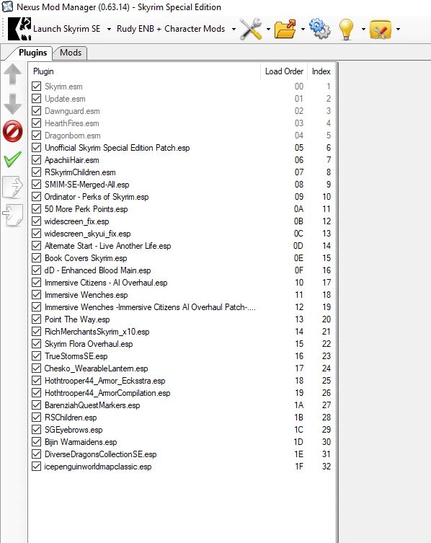Open the settings gears icon

pyautogui.click(x=320, y=29)
